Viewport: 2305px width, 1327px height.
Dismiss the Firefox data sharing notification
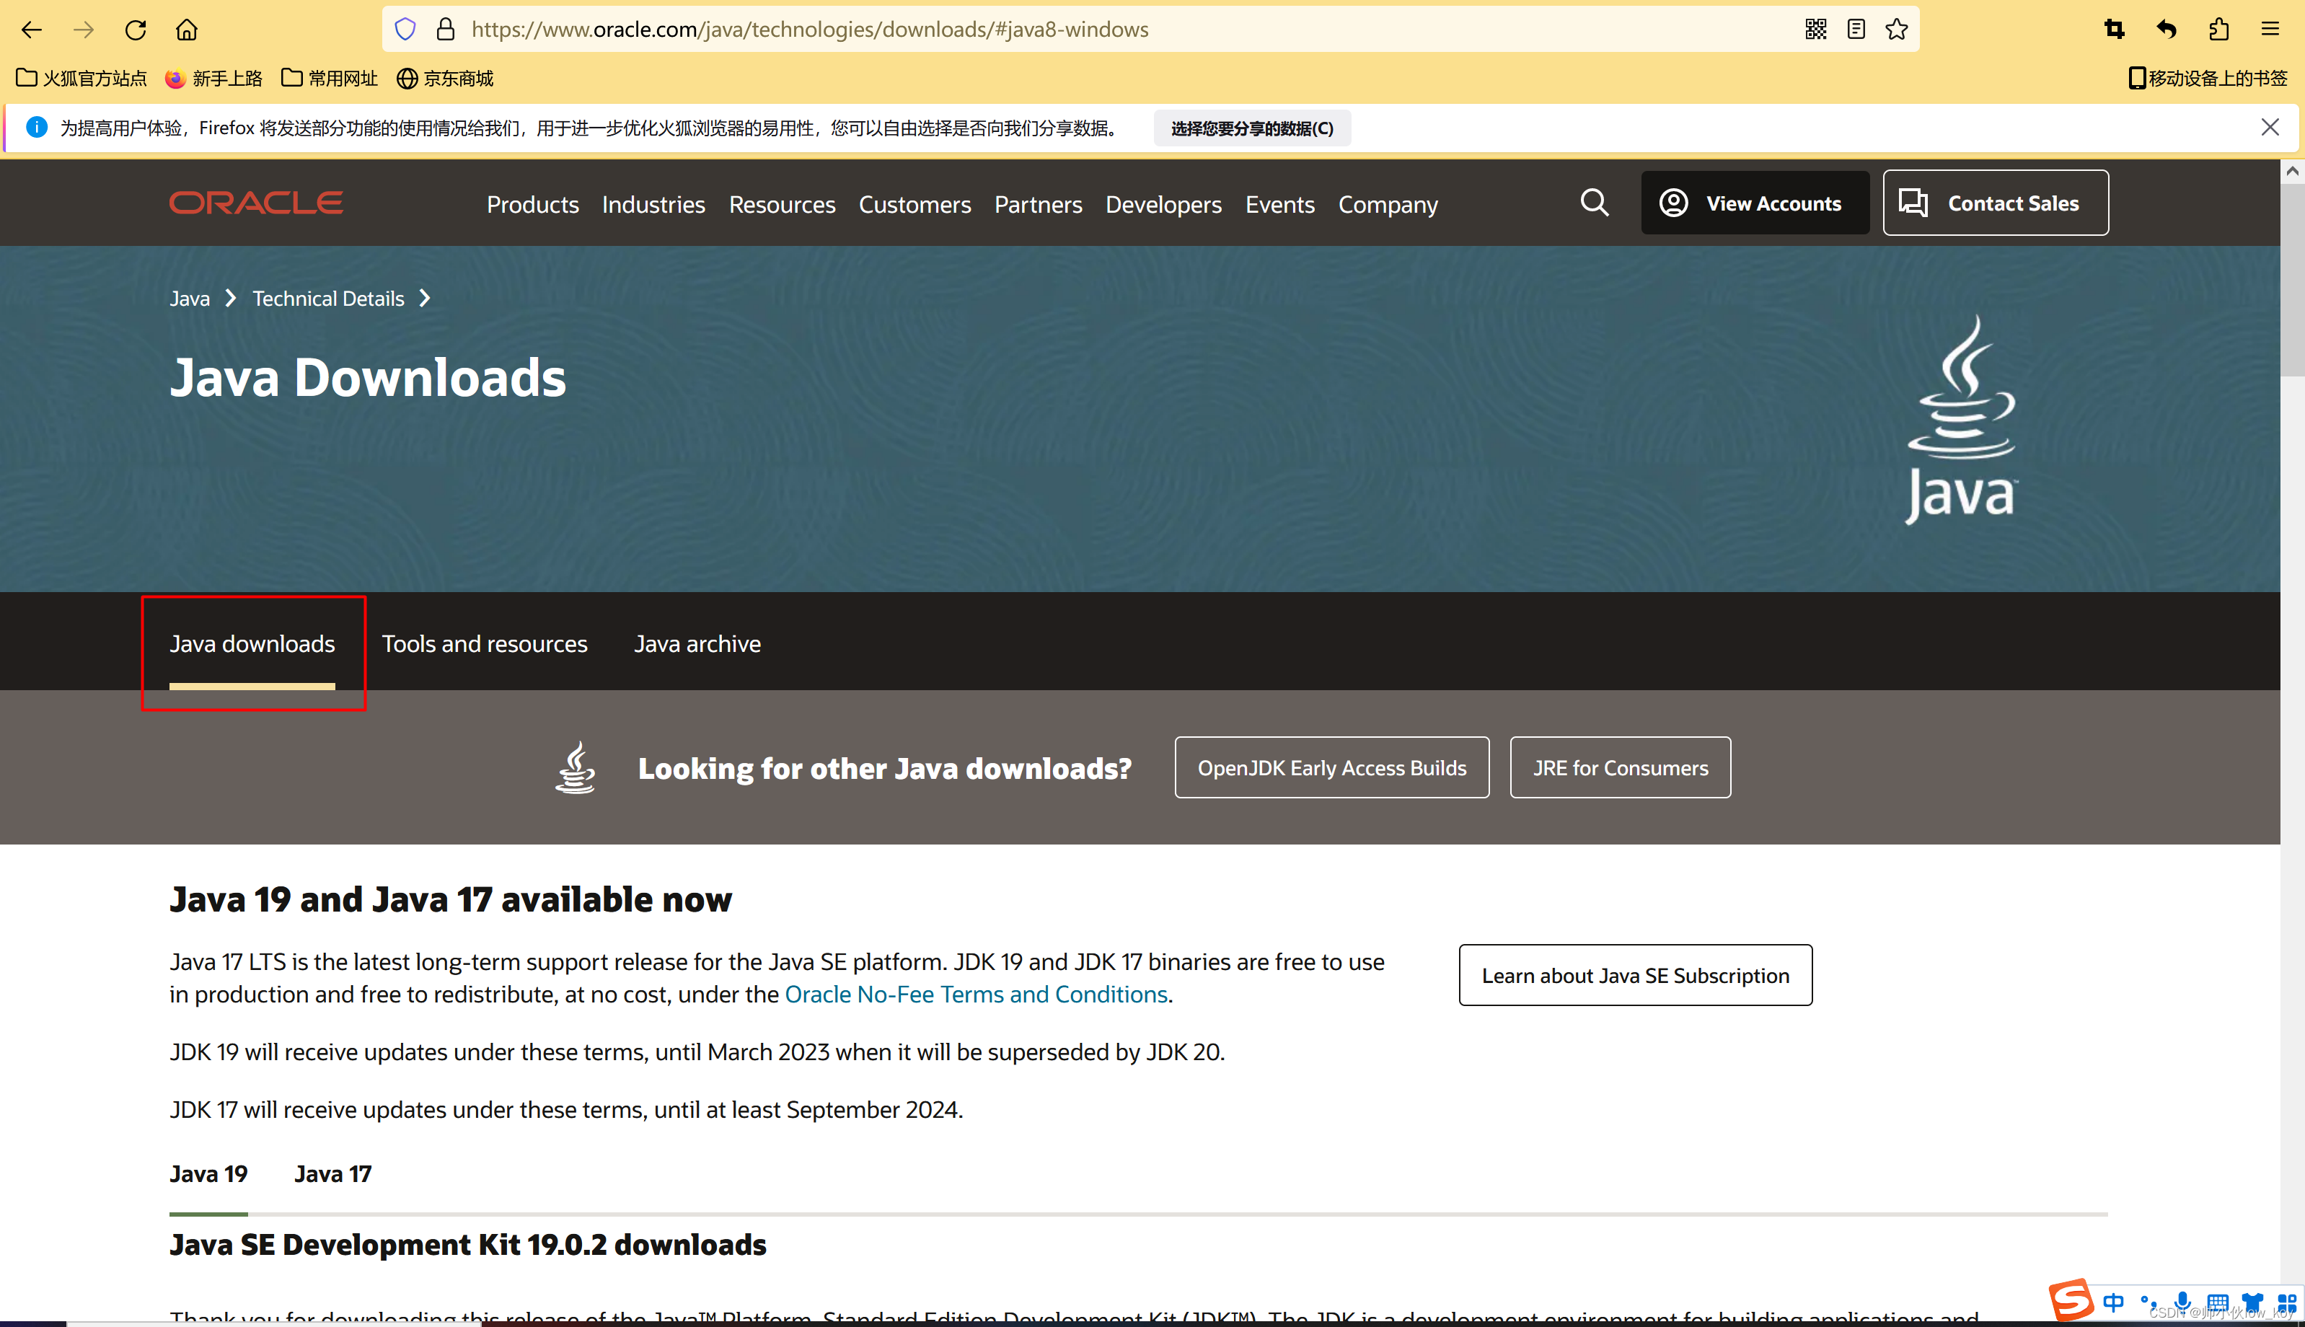click(x=2270, y=128)
